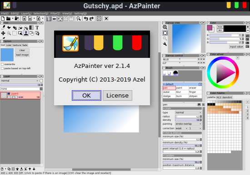The width and height of the screenshot is (250, 175).
Task: Click the fit-to-window icon in Canvas view
Action: (x=165, y=33)
